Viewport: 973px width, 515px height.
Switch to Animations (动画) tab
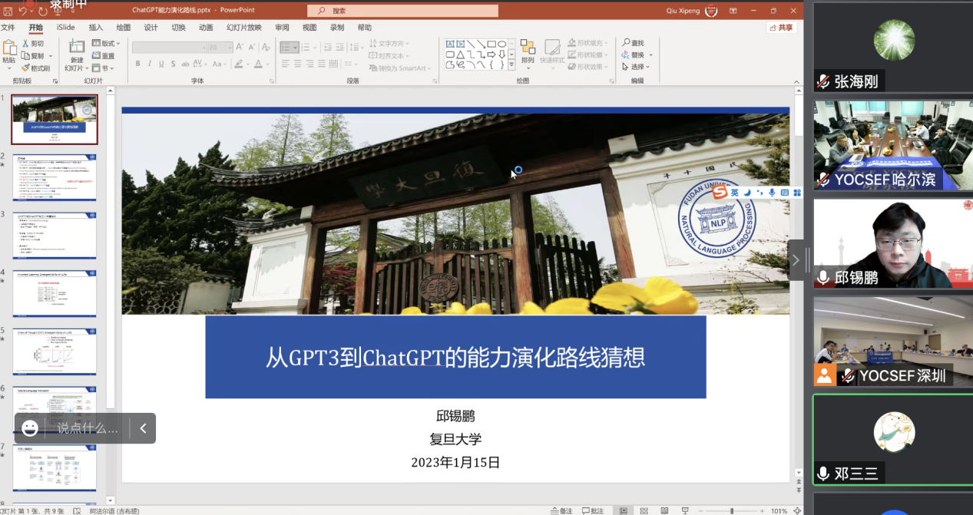click(x=206, y=27)
